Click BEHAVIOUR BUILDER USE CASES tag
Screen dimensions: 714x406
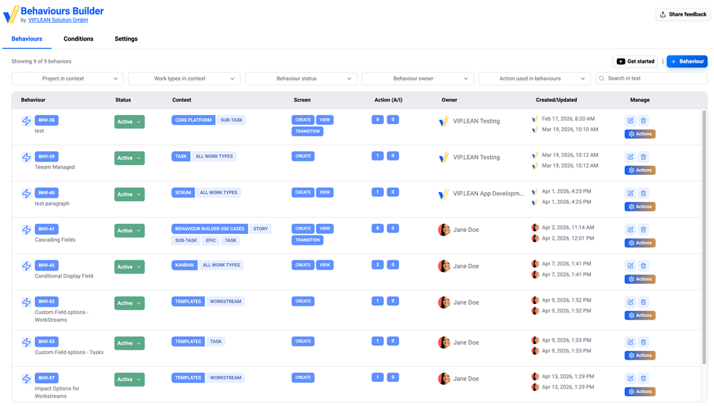(209, 229)
